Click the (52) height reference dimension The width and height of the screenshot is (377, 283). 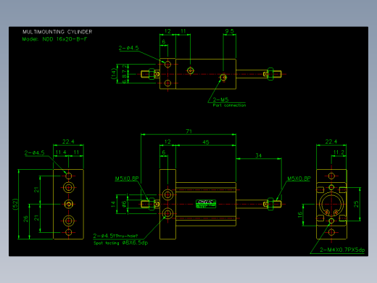click(15, 204)
